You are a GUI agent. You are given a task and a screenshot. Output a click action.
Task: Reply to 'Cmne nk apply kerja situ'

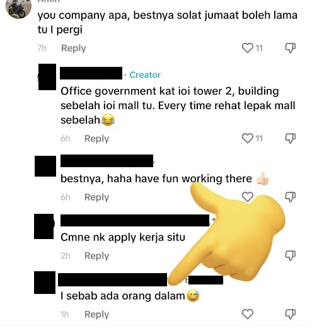[96, 256]
